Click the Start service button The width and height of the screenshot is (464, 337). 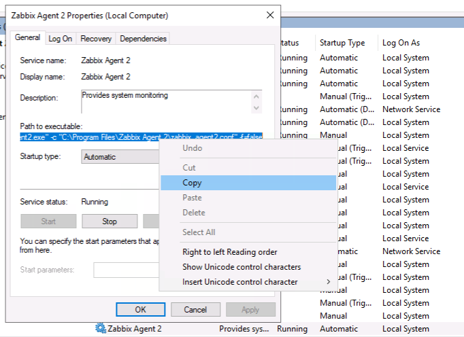click(x=48, y=221)
